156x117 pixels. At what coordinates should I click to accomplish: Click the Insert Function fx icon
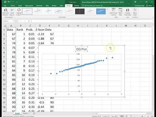(29, 21)
